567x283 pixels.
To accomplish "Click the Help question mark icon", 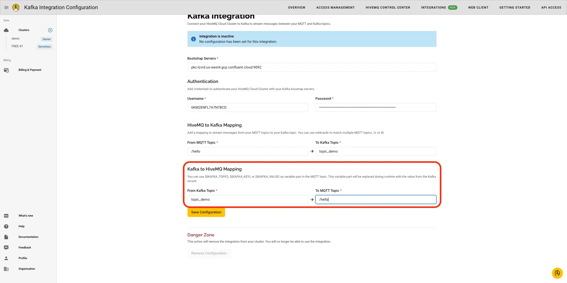I will [x=6, y=226].
